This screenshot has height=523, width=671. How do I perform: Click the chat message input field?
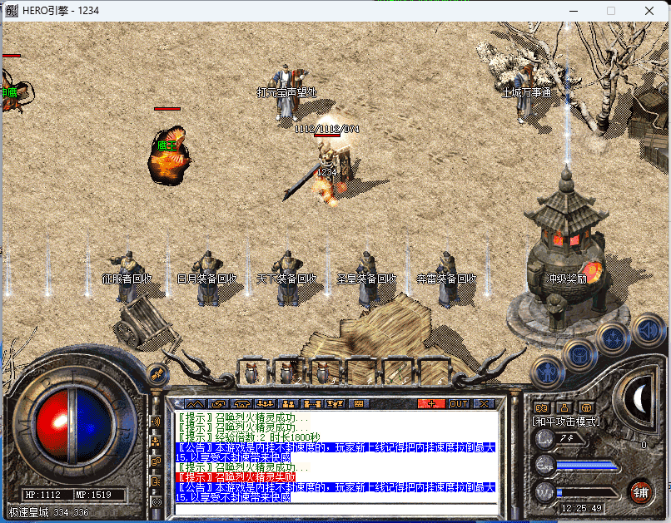tap(336, 510)
